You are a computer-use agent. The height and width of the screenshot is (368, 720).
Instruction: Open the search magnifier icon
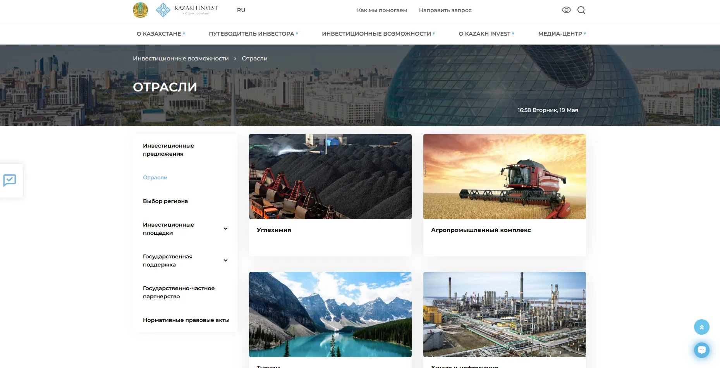[581, 10]
